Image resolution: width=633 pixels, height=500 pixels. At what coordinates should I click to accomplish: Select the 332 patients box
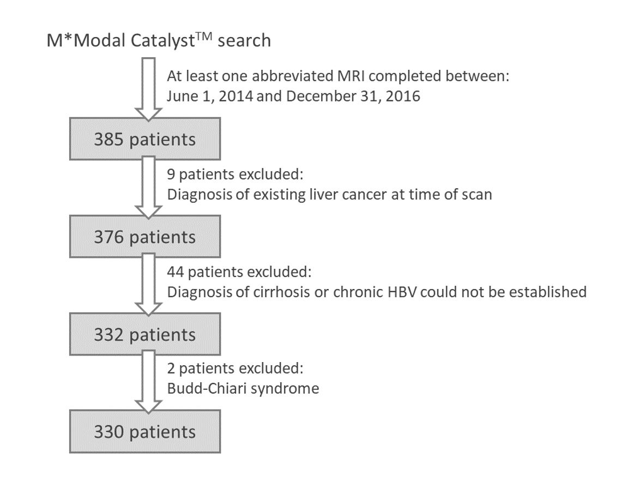145,334
